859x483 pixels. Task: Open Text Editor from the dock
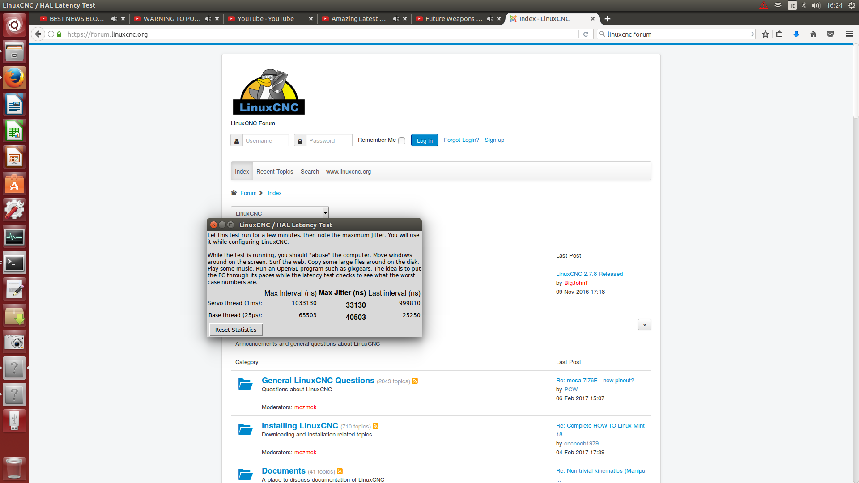14,289
